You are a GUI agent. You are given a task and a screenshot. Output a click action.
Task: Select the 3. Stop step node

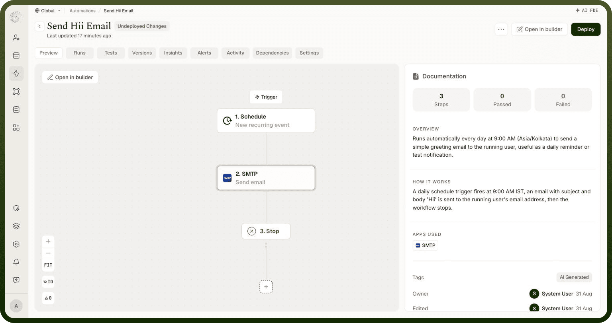pos(266,231)
